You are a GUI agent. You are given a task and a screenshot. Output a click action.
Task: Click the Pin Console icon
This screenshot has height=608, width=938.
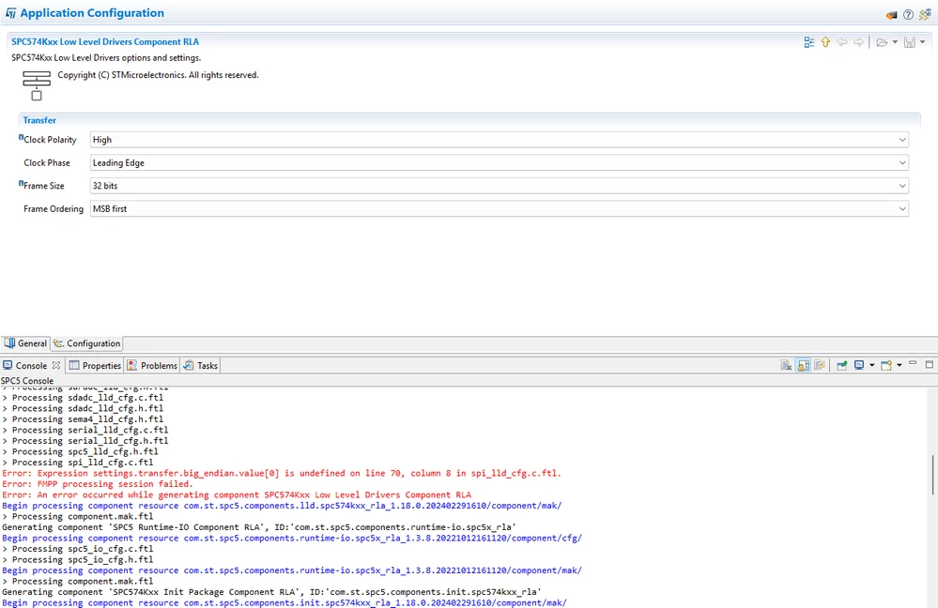point(841,365)
